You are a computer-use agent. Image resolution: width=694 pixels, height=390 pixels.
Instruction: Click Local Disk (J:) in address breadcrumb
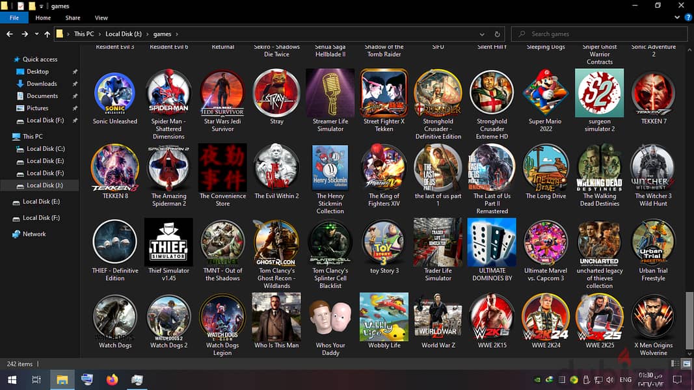click(124, 34)
